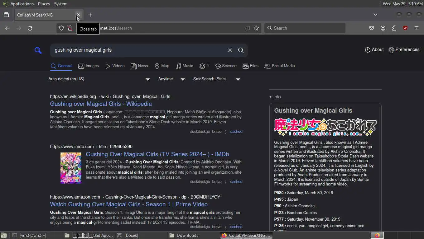This screenshot has height=239, width=424.
Task: Open the Places menu
Action: (x=44, y=4)
